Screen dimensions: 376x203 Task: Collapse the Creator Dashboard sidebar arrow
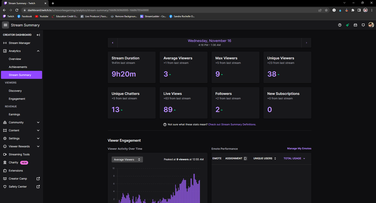(38, 35)
